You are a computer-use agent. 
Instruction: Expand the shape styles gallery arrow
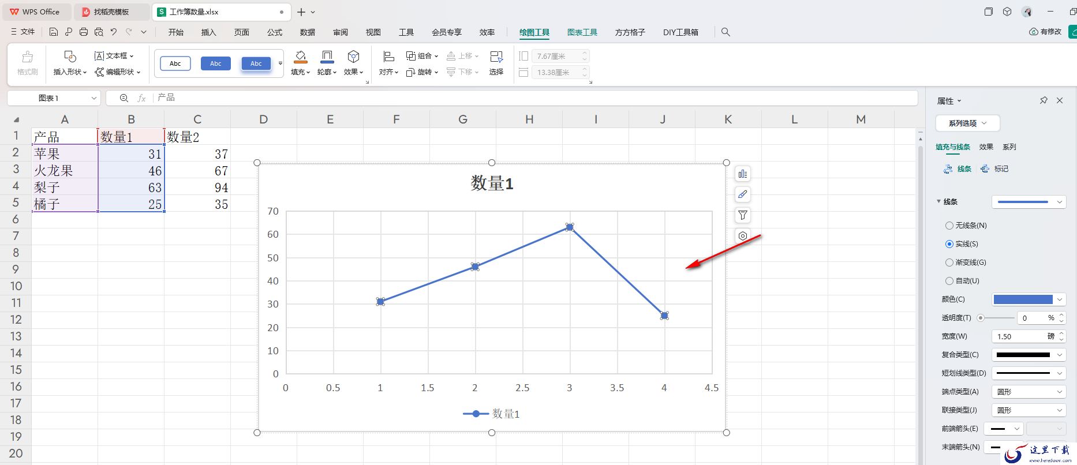pyautogui.click(x=281, y=63)
